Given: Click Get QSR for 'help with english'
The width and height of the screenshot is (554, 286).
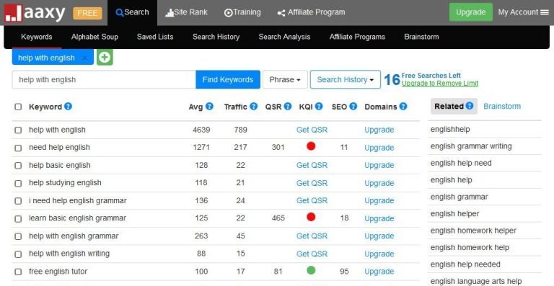Looking at the screenshot, I should point(312,130).
